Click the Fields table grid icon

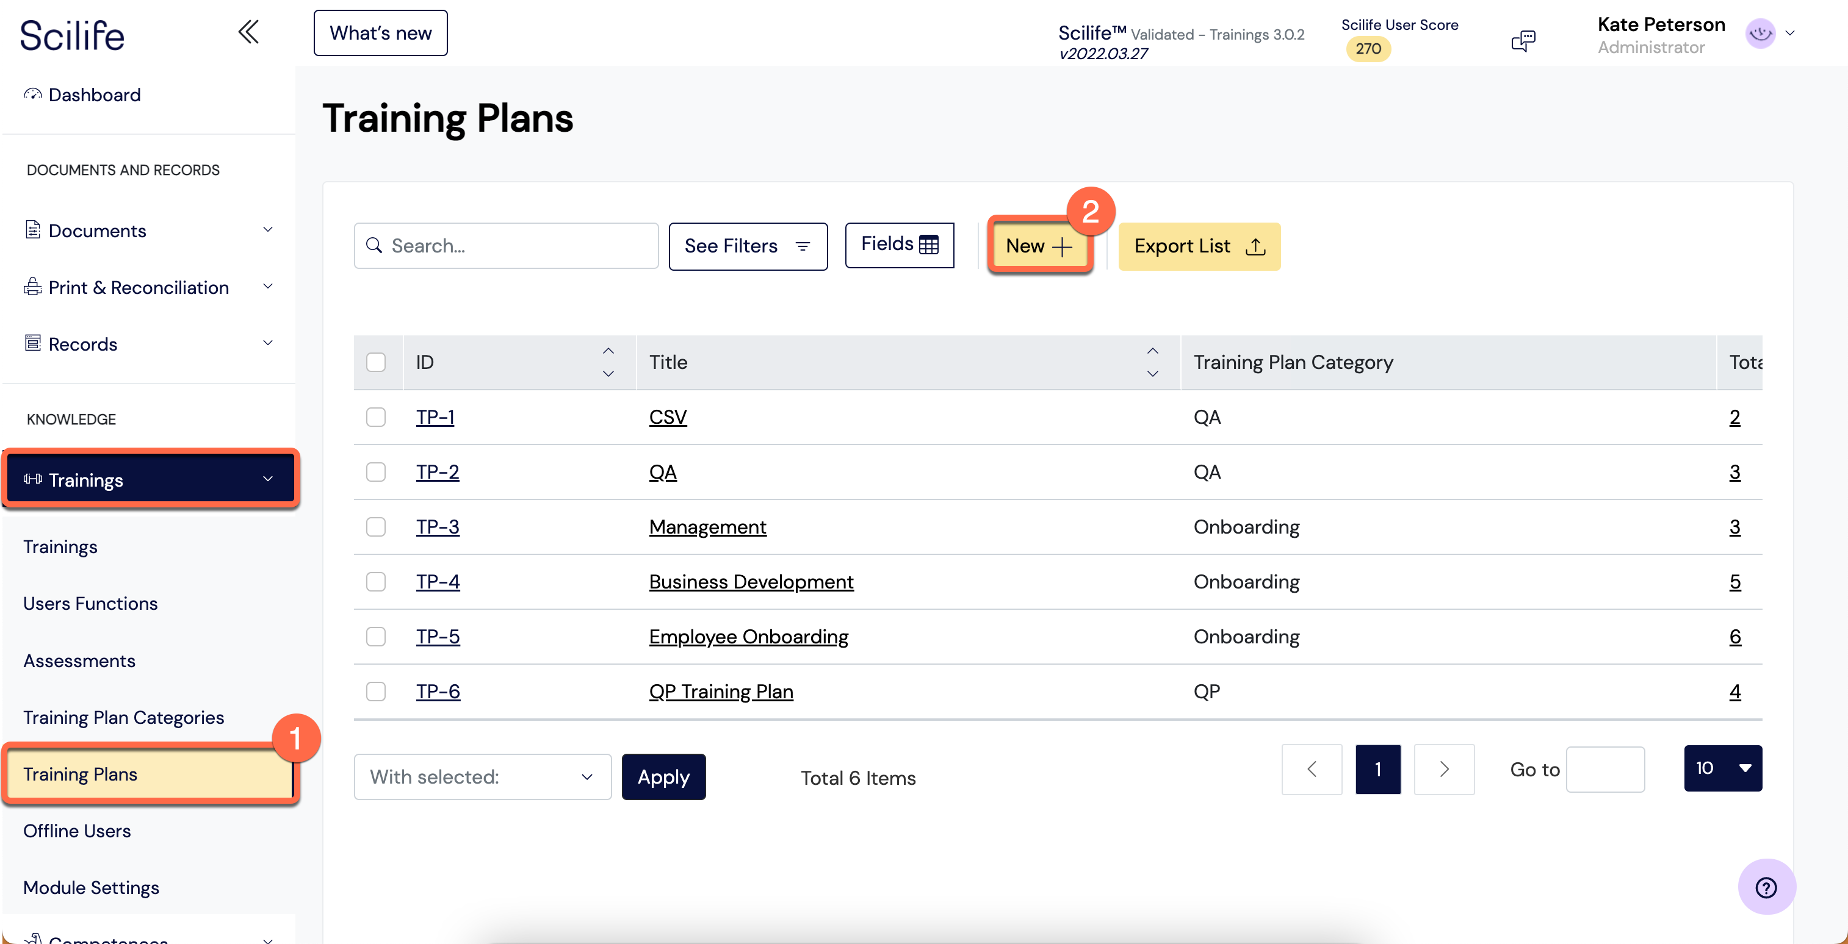coord(928,245)
